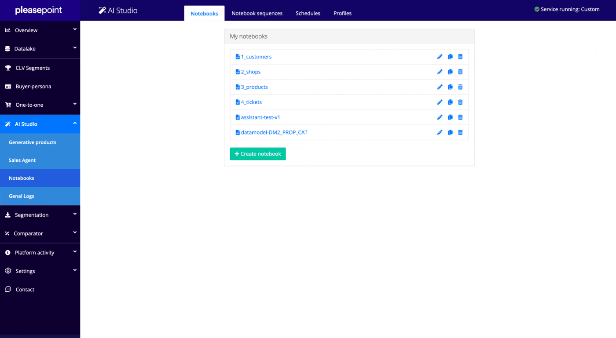Open the assistant-test-v1 notebook link
616x338 pixels.
260,117
